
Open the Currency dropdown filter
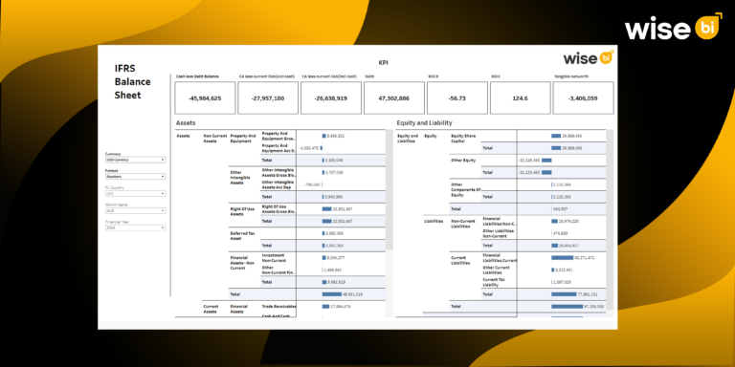[x=136, y=160]
